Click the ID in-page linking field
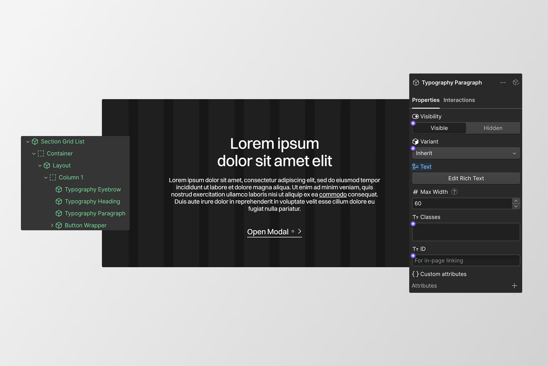The width and height of the screenshot is (548, 366). 466,261
